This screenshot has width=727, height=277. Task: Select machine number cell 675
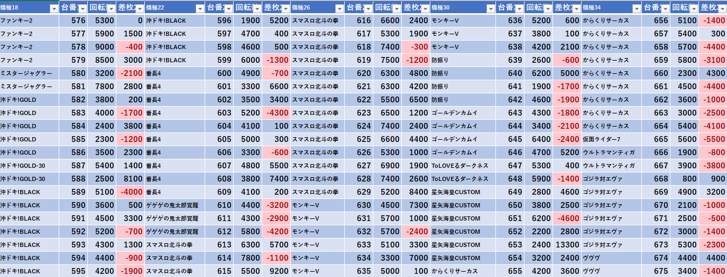656,271
